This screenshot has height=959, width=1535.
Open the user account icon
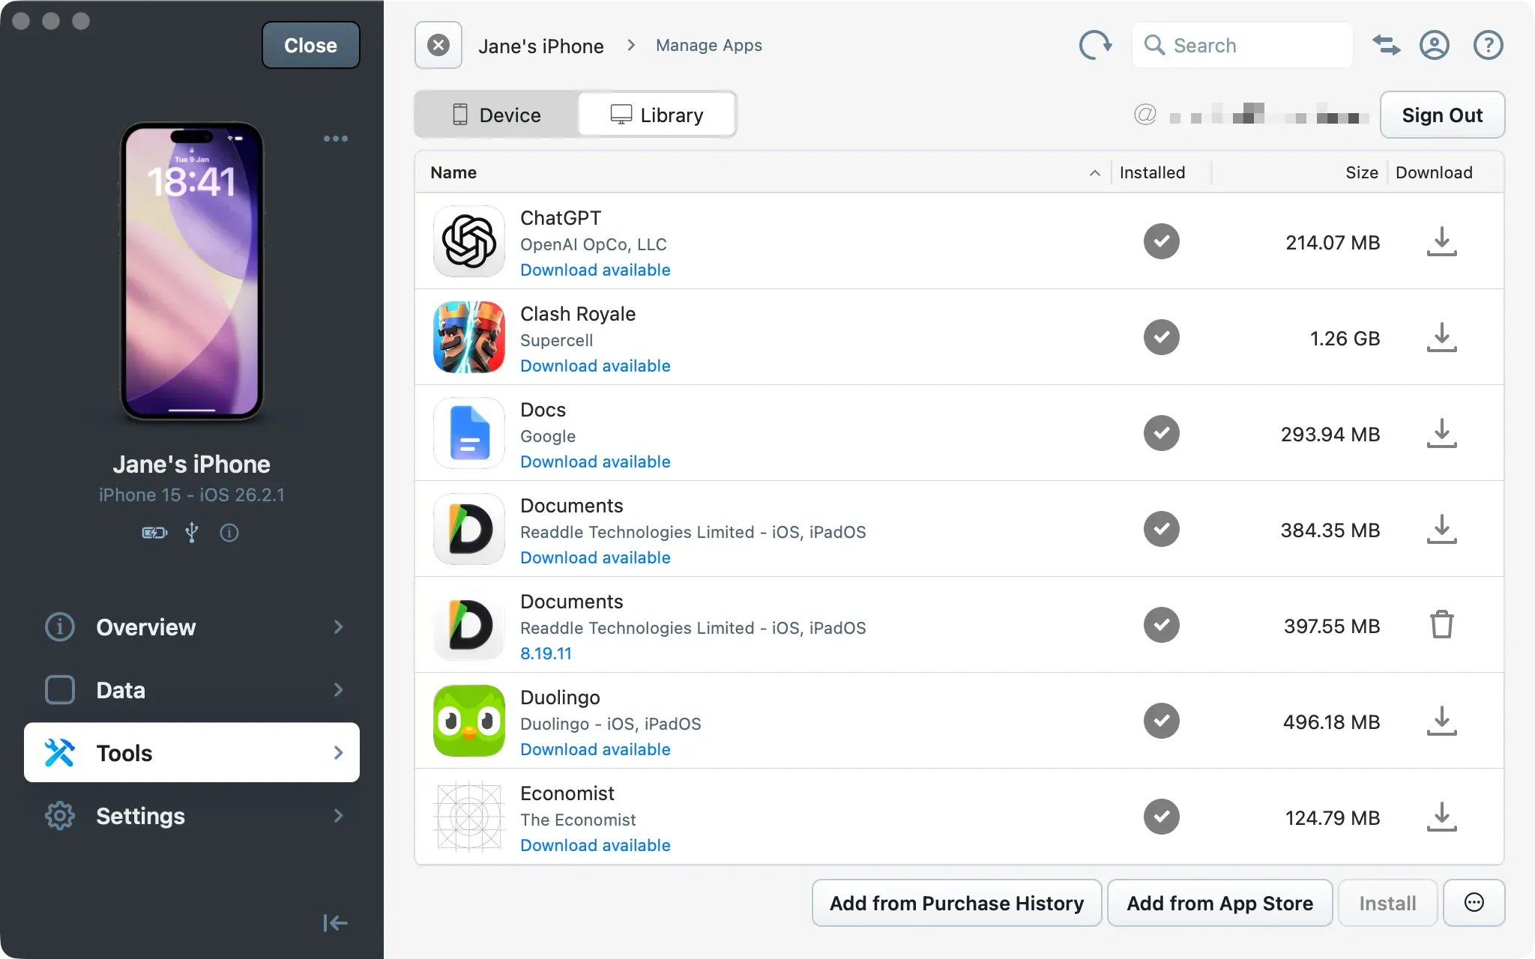1434,45
